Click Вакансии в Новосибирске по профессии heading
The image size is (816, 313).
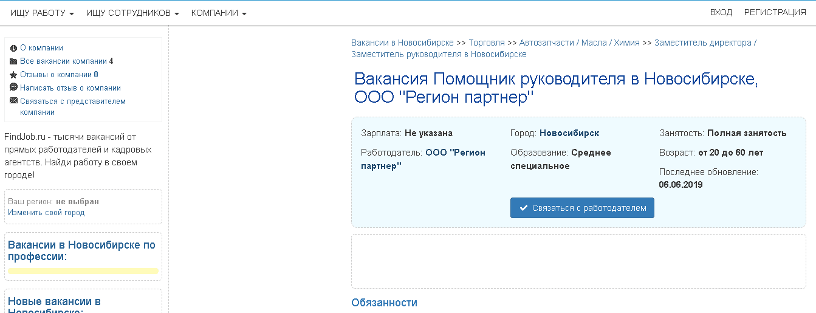click(x=82, y=251)
